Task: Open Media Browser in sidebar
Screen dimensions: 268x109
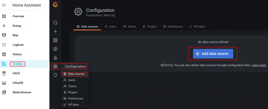Action: (x=22, y=92)
